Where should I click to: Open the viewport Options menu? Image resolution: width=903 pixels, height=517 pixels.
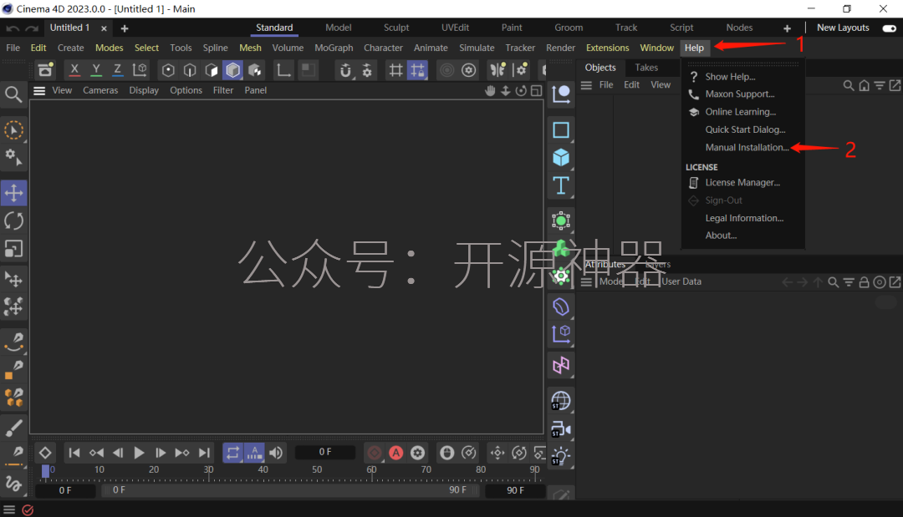click(186, 90)
